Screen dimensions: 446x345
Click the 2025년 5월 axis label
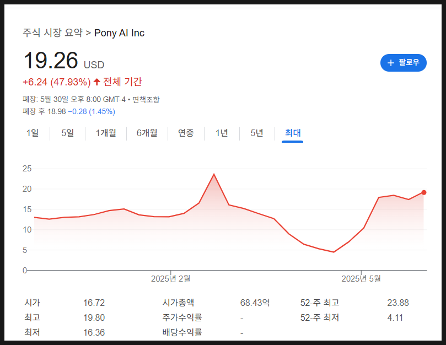[x=361, y=279]
